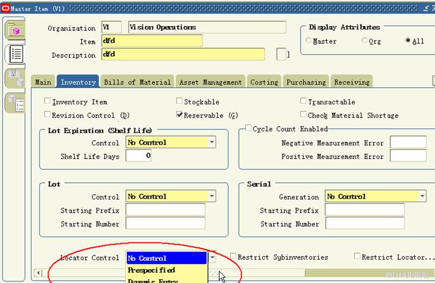The height and width of the screenshot is (283, 435).
Task: Enable Revision Control checkbox
Action: pyautogui.click(x=48, y=114)
